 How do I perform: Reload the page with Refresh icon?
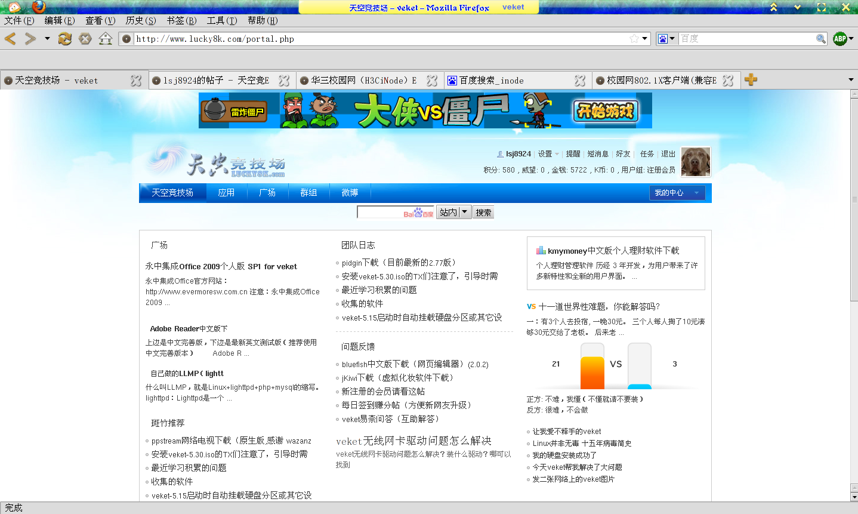[64, 39]
